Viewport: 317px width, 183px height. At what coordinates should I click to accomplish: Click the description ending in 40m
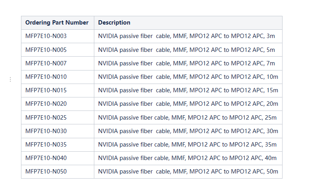coord(187,158)
